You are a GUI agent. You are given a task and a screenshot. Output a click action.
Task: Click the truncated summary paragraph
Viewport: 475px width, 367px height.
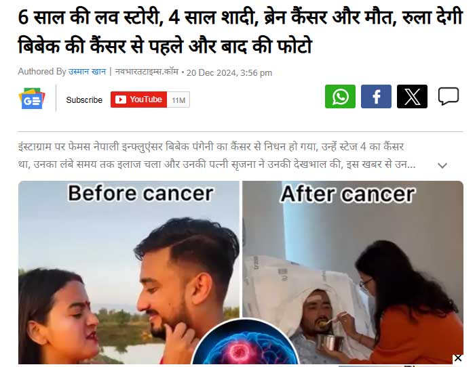click(x=217, y=155)
